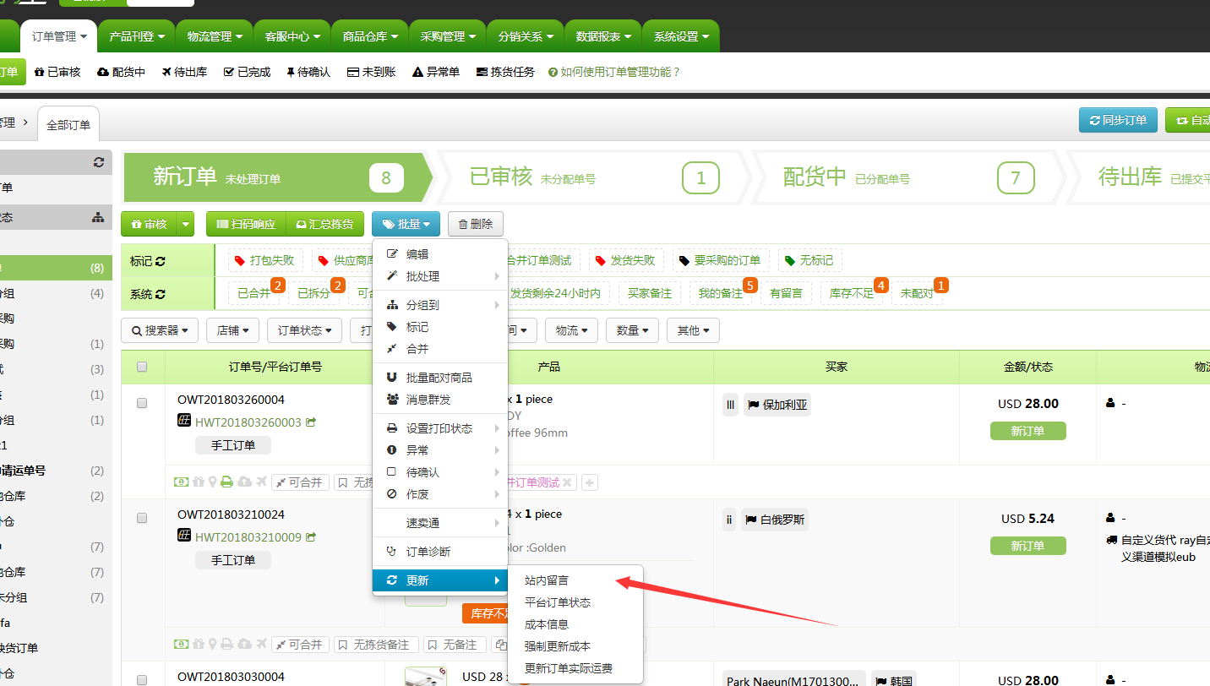Click the 批量 button
The height and width of the screenshot is (686, 1210).
click(406, 224)
